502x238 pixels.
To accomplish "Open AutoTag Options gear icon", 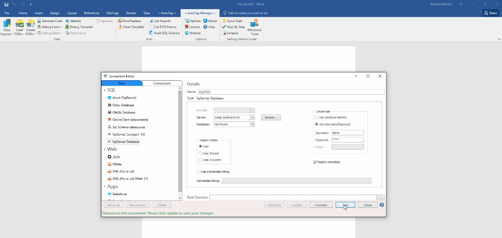I will 187,21.
